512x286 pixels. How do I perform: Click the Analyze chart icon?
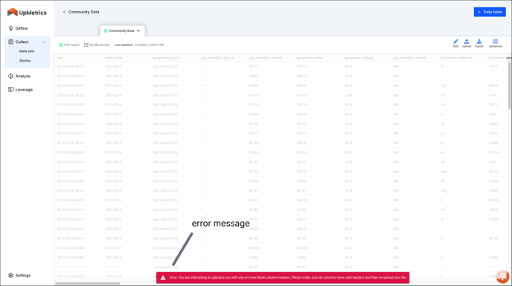[10, 76]
